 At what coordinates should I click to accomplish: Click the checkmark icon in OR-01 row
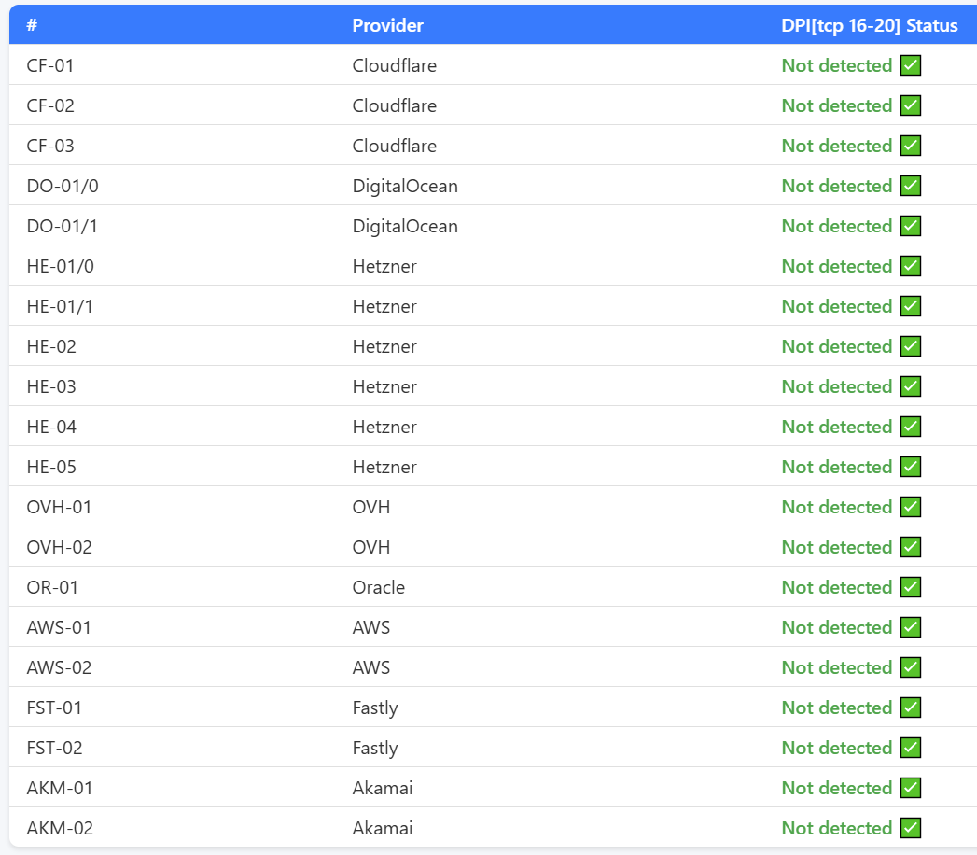(910, 587)
